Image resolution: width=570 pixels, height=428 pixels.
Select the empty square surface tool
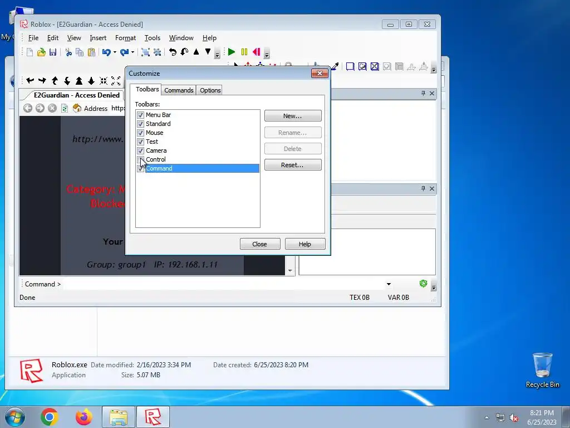pos(350,66)
